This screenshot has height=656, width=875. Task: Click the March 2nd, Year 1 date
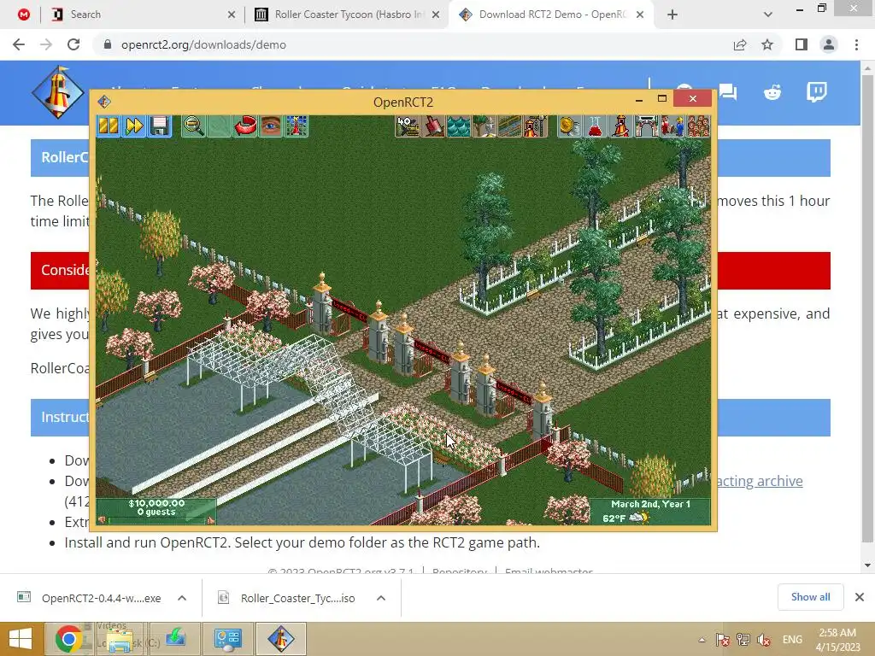click(650, 504)
